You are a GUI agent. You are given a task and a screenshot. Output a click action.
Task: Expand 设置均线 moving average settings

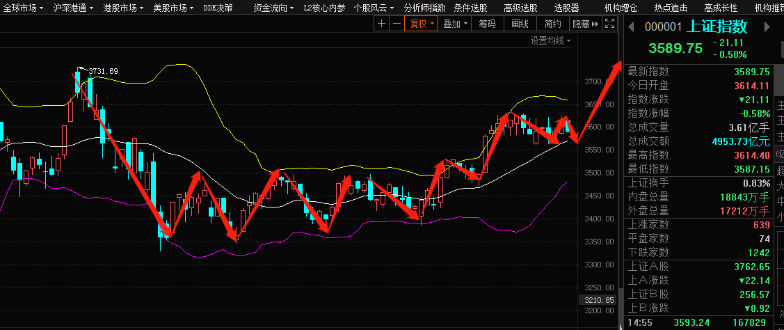pyautogui.click(x=550, y=41)
